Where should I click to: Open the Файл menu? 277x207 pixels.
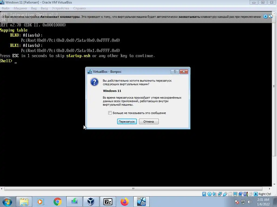coord(5,8)
